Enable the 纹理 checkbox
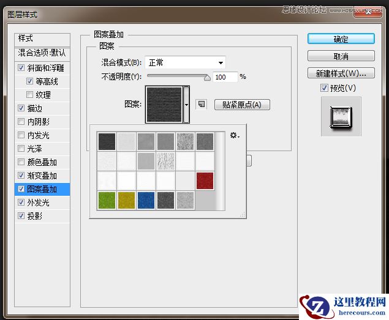 [x=29, y=94]
